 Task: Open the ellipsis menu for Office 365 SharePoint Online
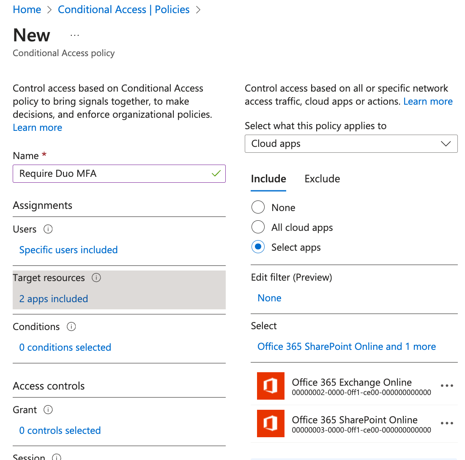[x=447, y=423]
